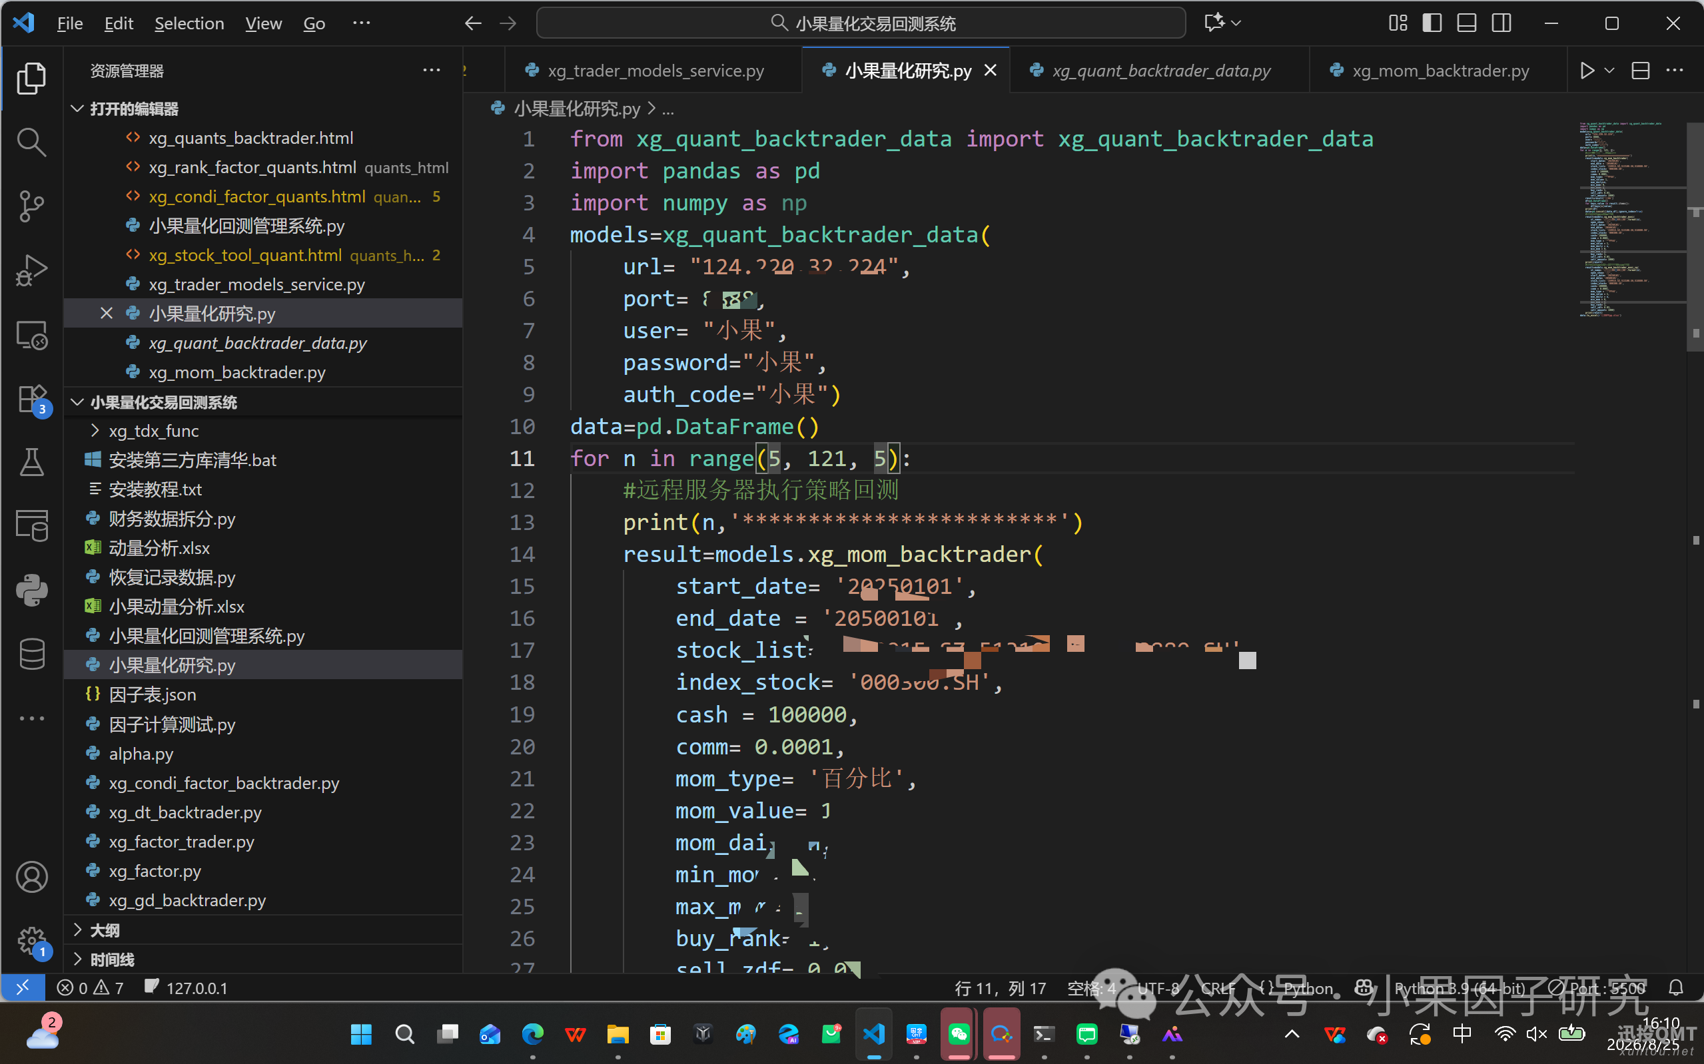Open the Run and Debug view

coord(32,270)
